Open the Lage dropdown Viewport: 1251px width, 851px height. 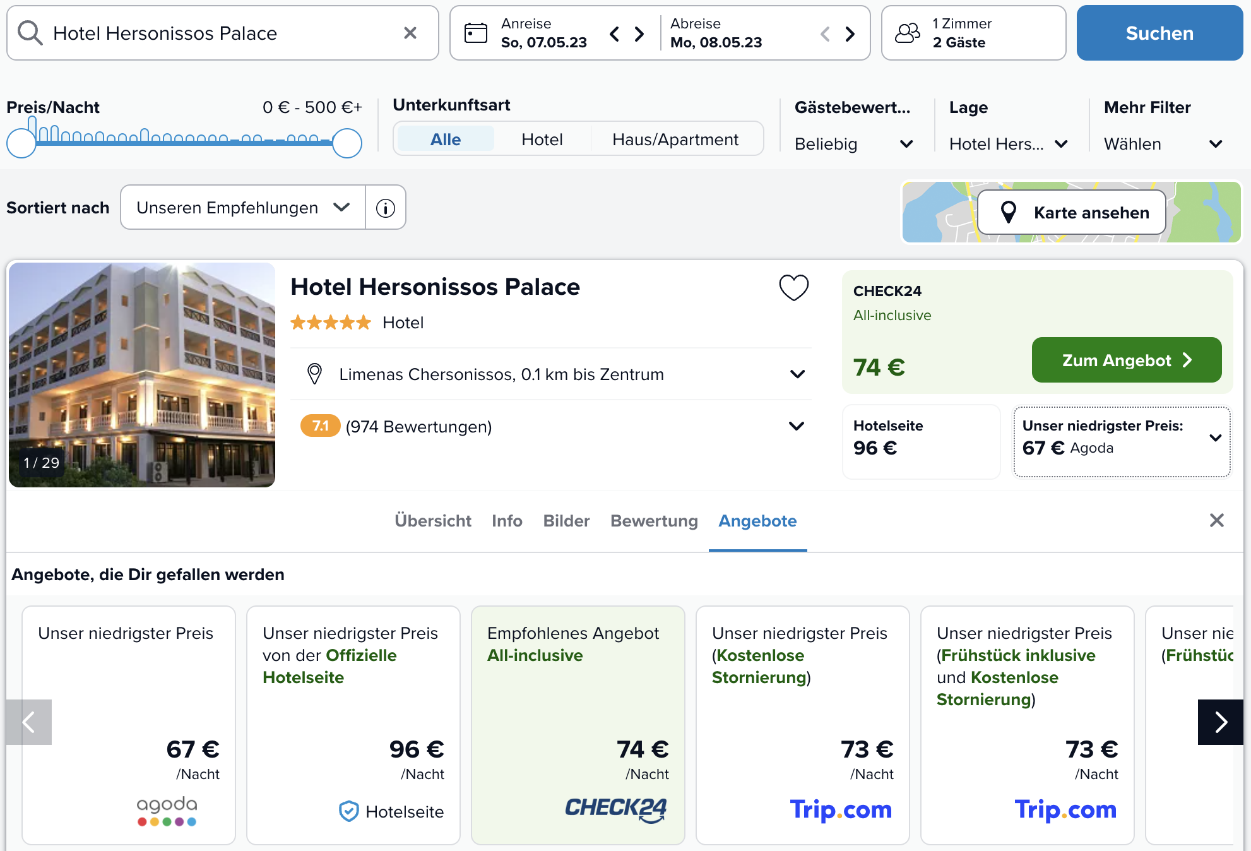click(x=1008, y=144)
